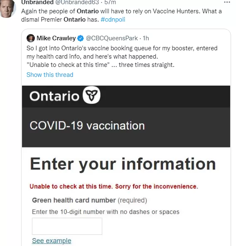The image size is (236, 246).
Task: Click the Ontario wordmark in header
Action: point(54,96)
